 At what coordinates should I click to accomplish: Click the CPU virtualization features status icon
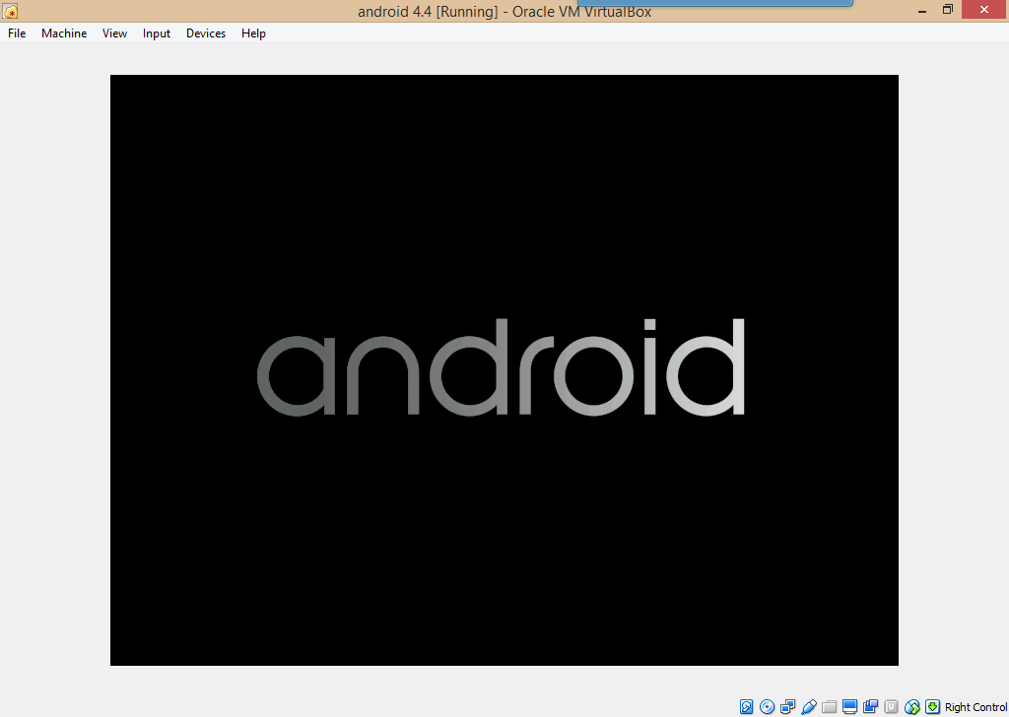(891, 707)
